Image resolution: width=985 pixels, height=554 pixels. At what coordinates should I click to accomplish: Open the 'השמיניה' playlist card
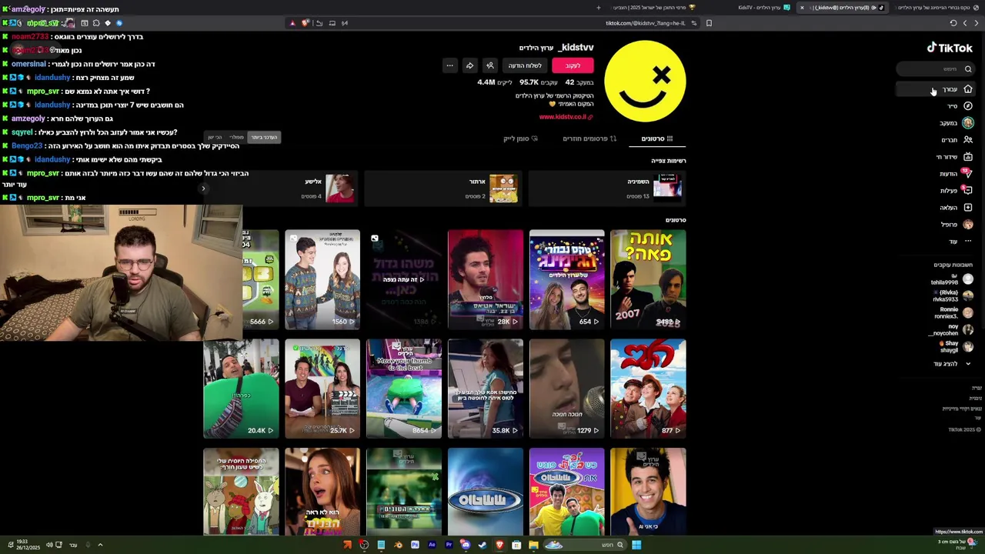[x=606, y=189]
